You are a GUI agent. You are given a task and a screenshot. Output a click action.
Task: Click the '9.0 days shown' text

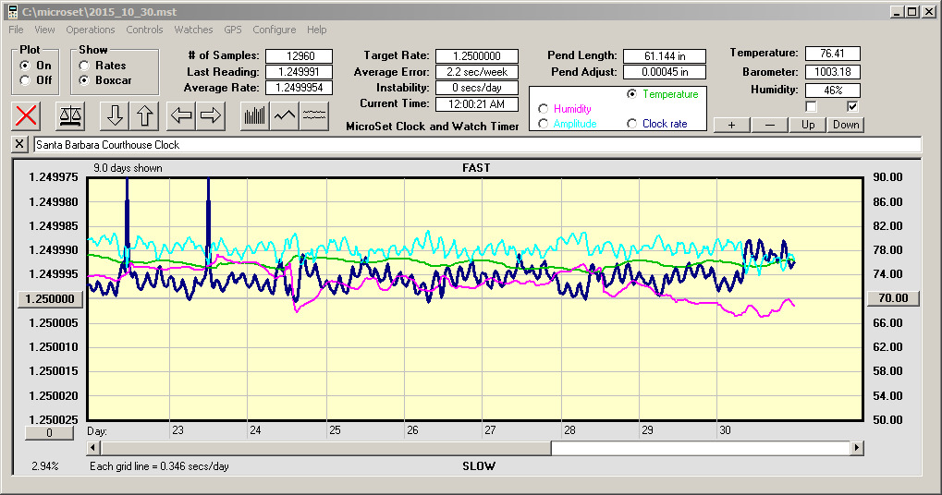tap(128, 168)
